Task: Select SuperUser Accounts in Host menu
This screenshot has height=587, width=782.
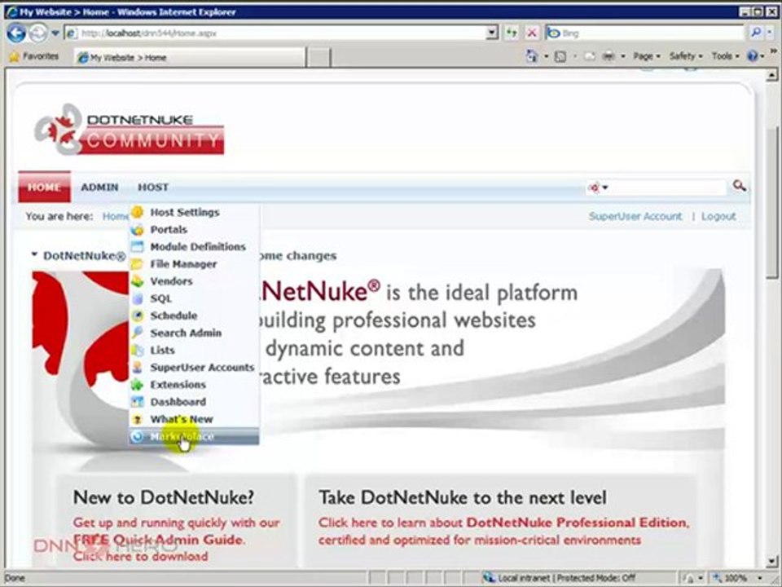Action: (x=194, y=368)
